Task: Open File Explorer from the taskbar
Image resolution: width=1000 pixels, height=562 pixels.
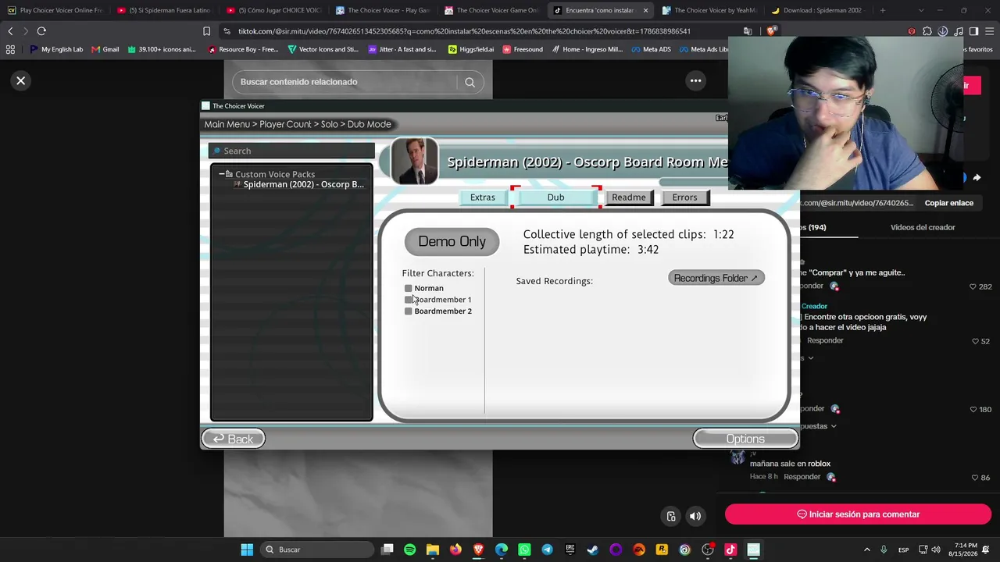Action: coord(433,550)
